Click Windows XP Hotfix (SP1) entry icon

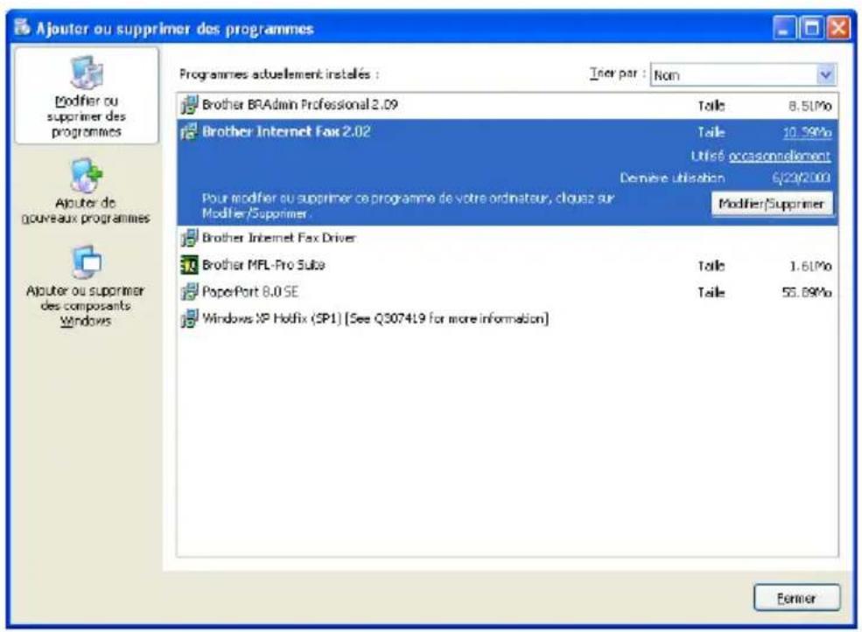pos(189,318)
